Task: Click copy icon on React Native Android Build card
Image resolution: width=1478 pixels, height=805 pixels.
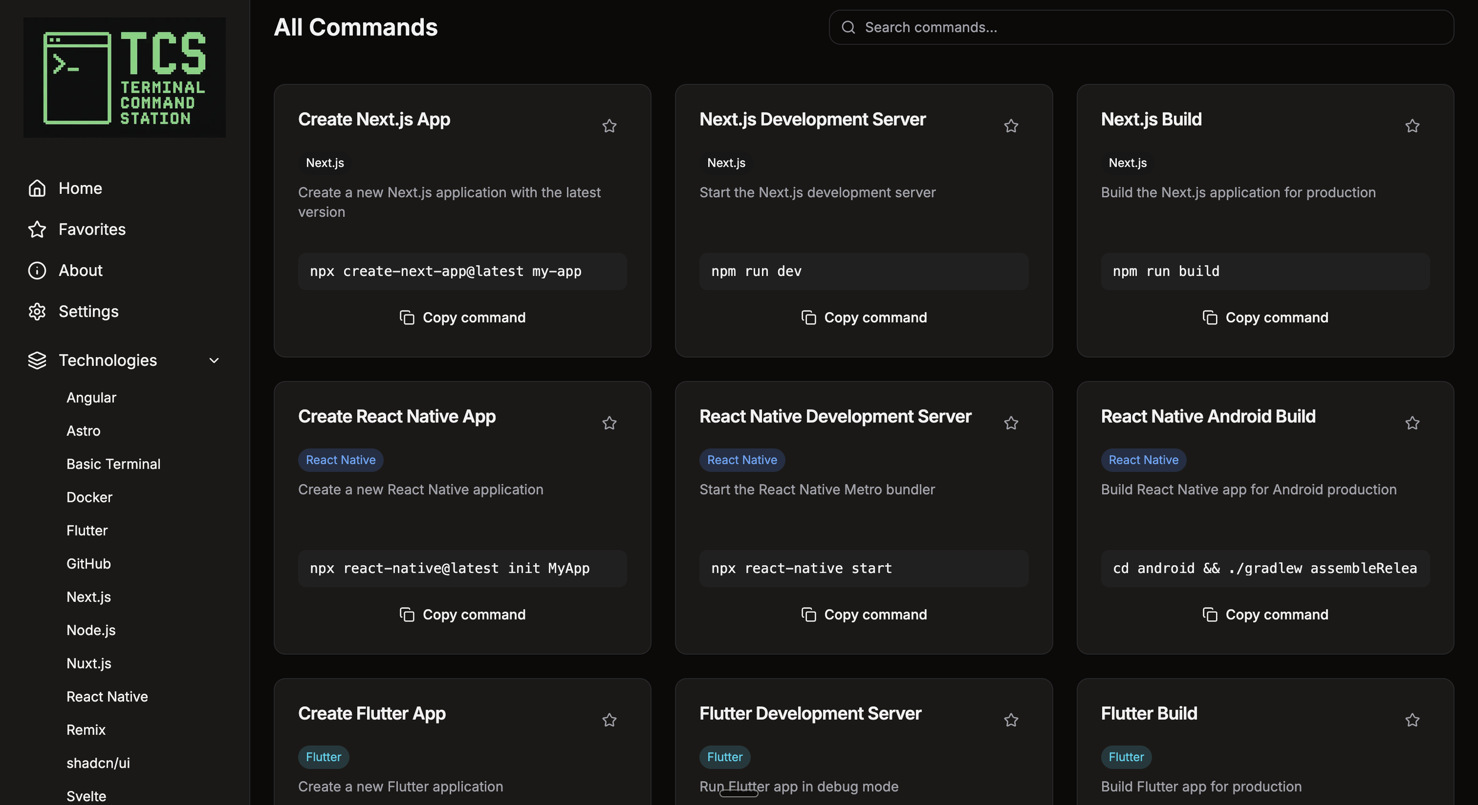Action: click(x=1210, y=615)
